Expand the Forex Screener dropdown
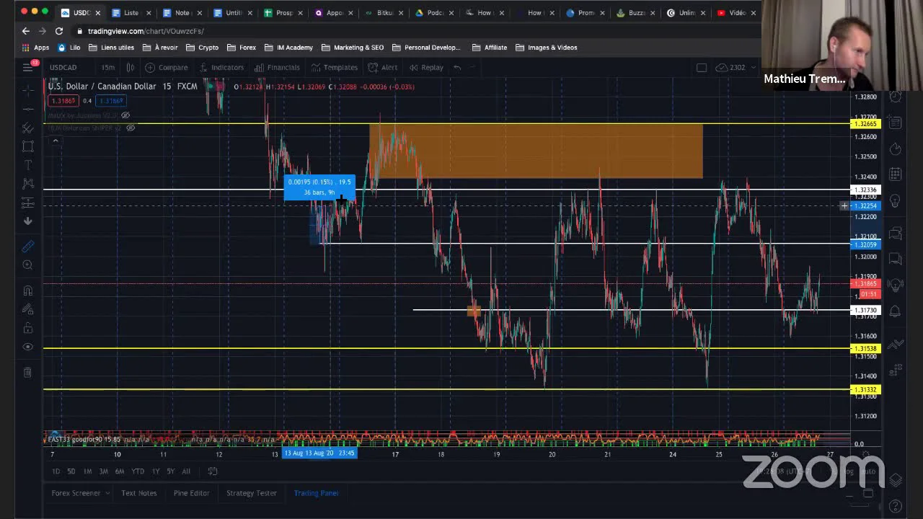The image size is (923, 519). coord(107,493)
